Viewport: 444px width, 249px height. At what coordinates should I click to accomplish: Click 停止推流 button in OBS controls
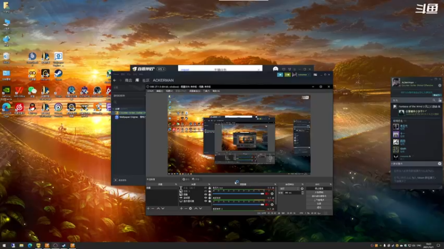click(319, 189)
